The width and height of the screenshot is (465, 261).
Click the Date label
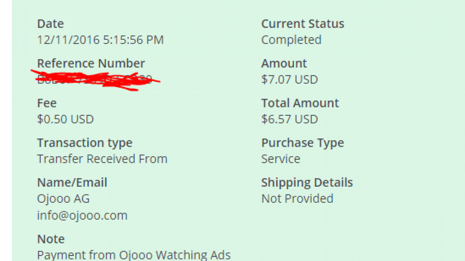click(x=50, y=24)
